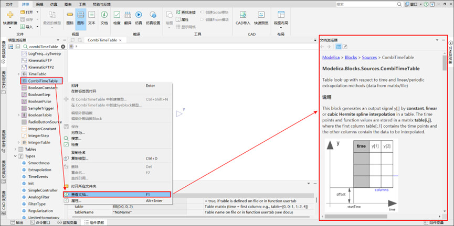This screenshot has height=226, width=454.
Task: Switch to the 编辑 ribbon tab
Action: pos(40,4)
